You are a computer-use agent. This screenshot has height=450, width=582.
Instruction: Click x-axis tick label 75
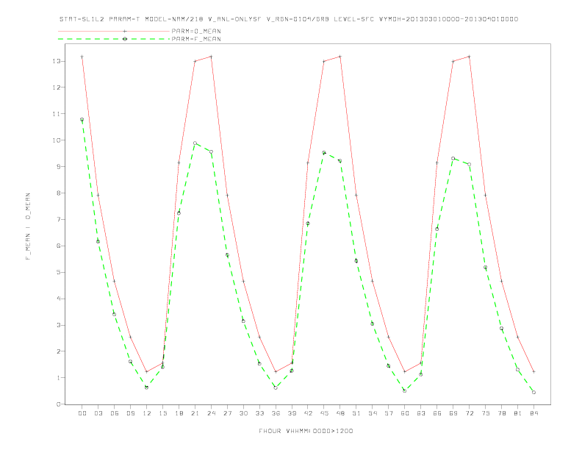pyautogui.click(x=486, y=413)
